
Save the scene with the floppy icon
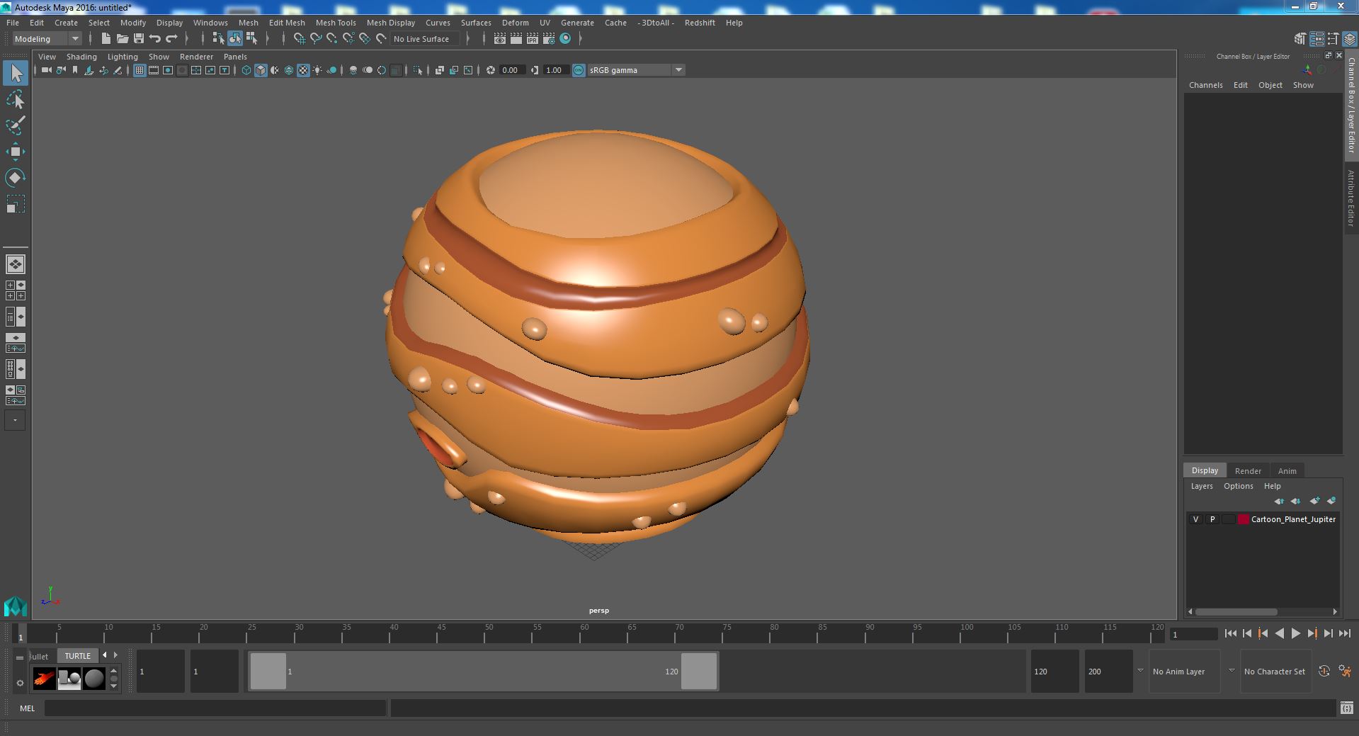coord(139,39)
